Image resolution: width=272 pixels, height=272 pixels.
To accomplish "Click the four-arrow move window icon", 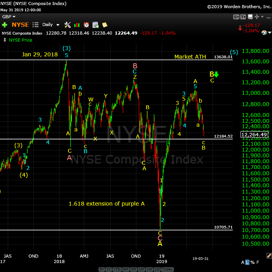I will 256,17.
